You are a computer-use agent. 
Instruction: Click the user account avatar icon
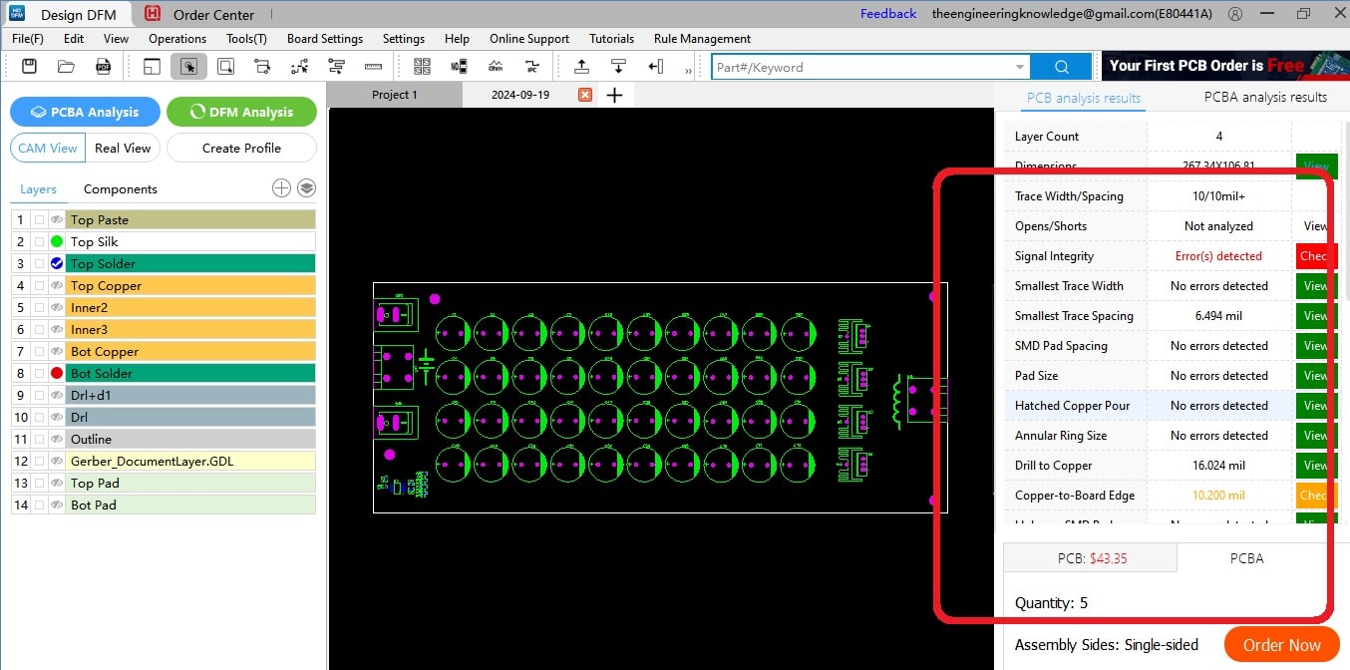1235,14
